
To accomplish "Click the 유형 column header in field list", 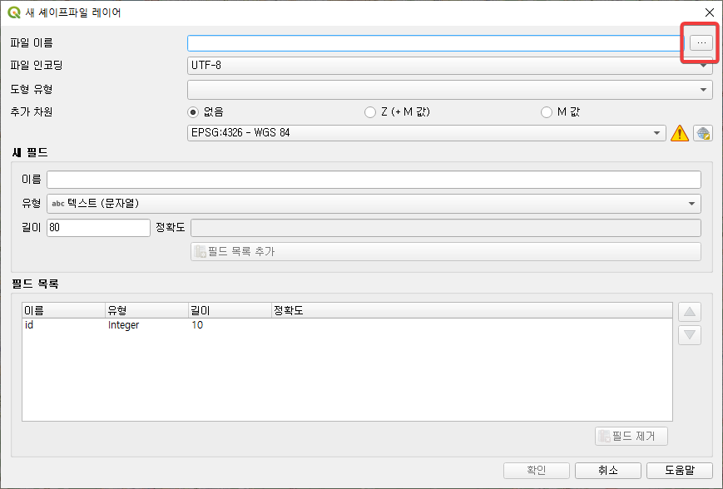I will (x=146, y=310).
